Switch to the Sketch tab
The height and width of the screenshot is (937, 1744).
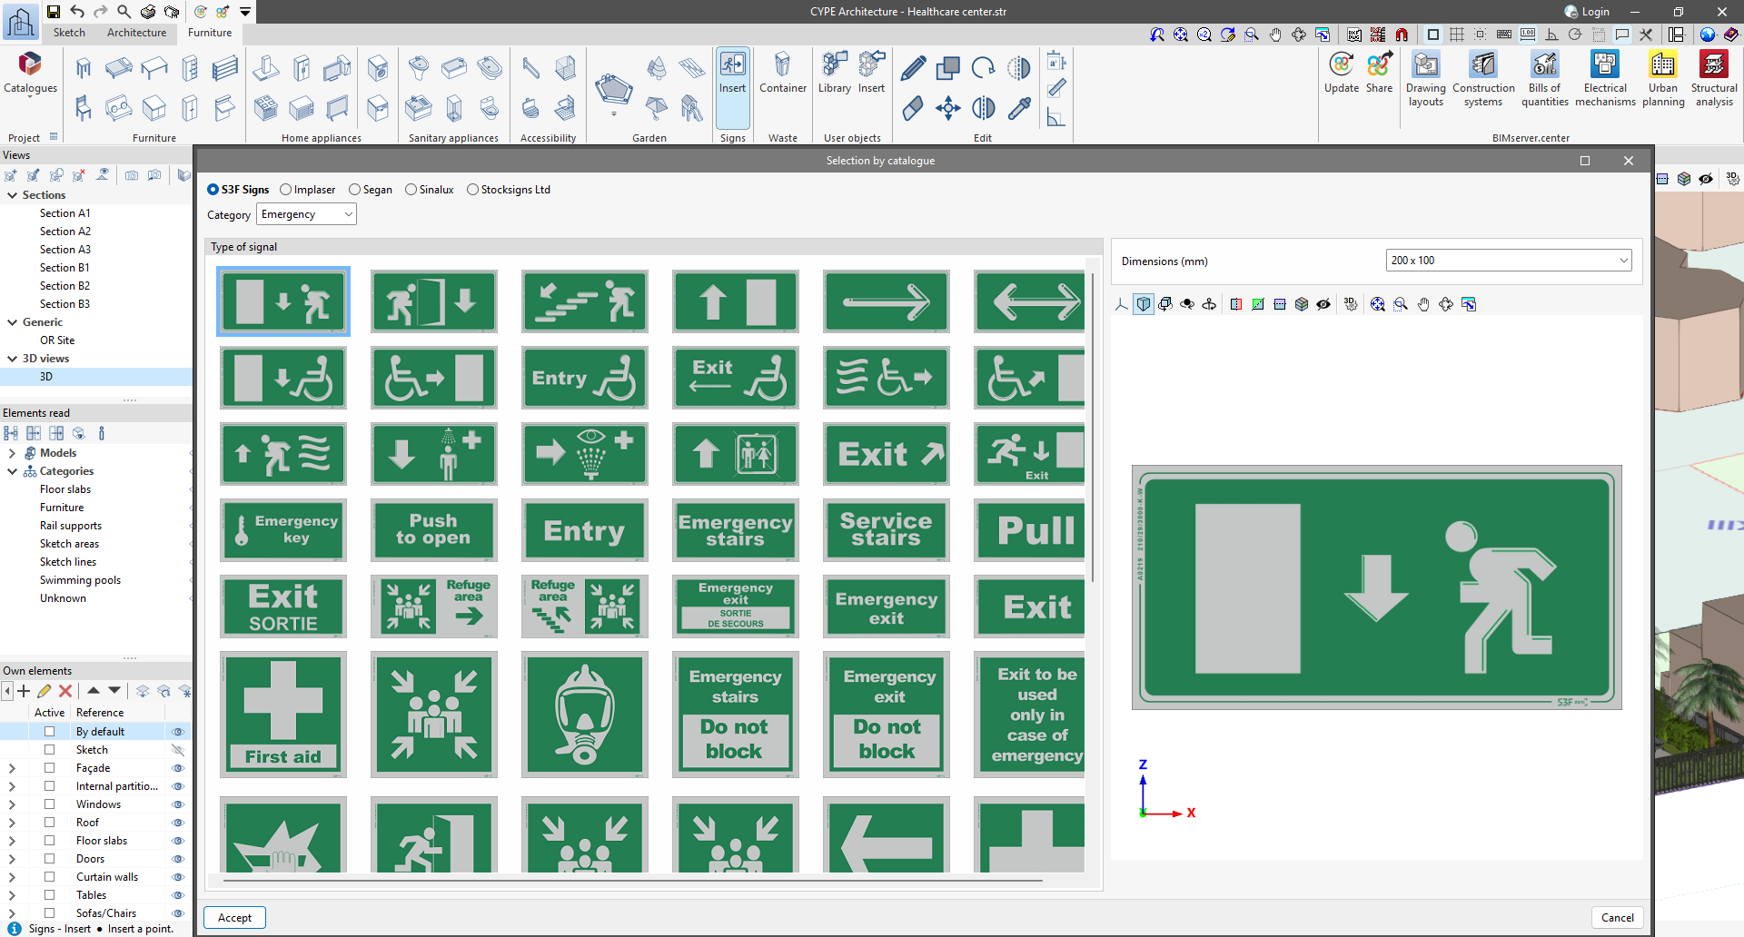[69, 33]
